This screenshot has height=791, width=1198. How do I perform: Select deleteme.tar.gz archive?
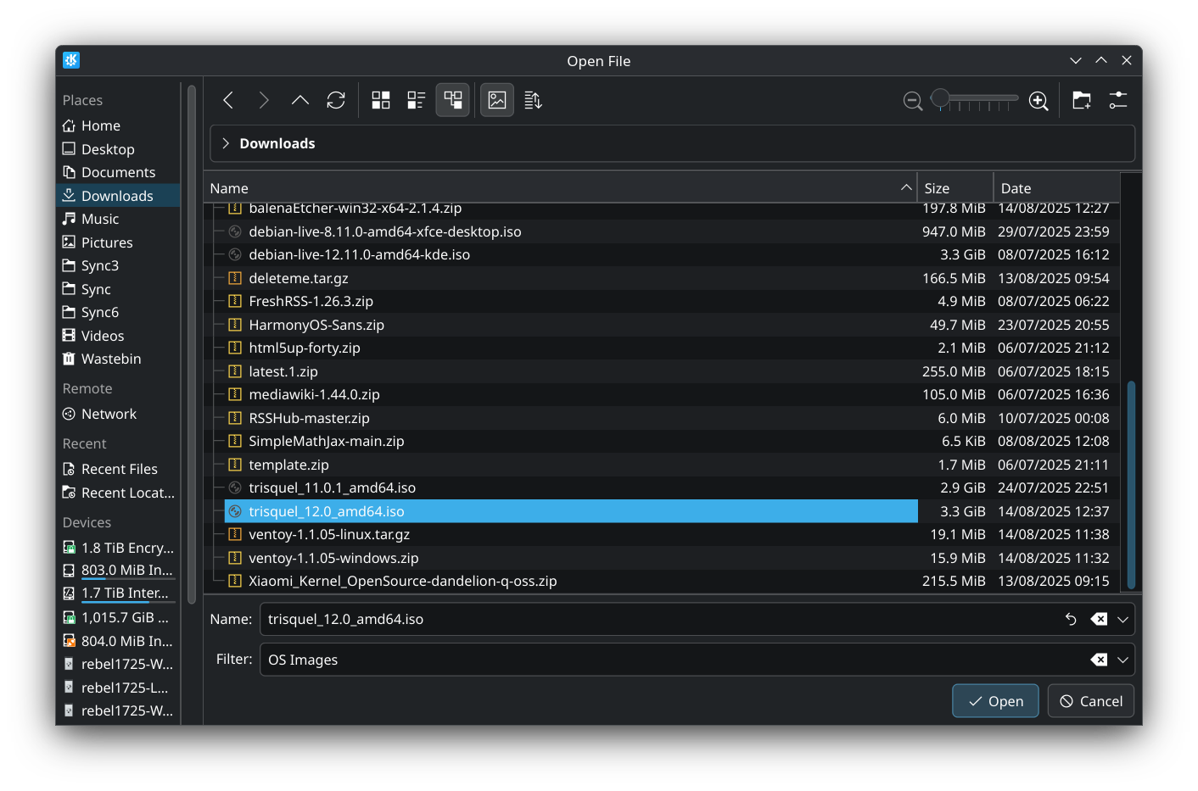coord(299,278)
